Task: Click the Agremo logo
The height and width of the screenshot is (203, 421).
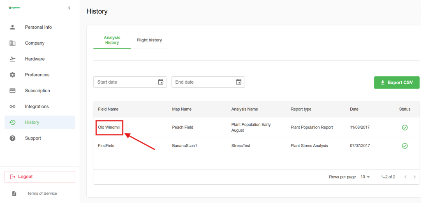Action: click(14, 8)
